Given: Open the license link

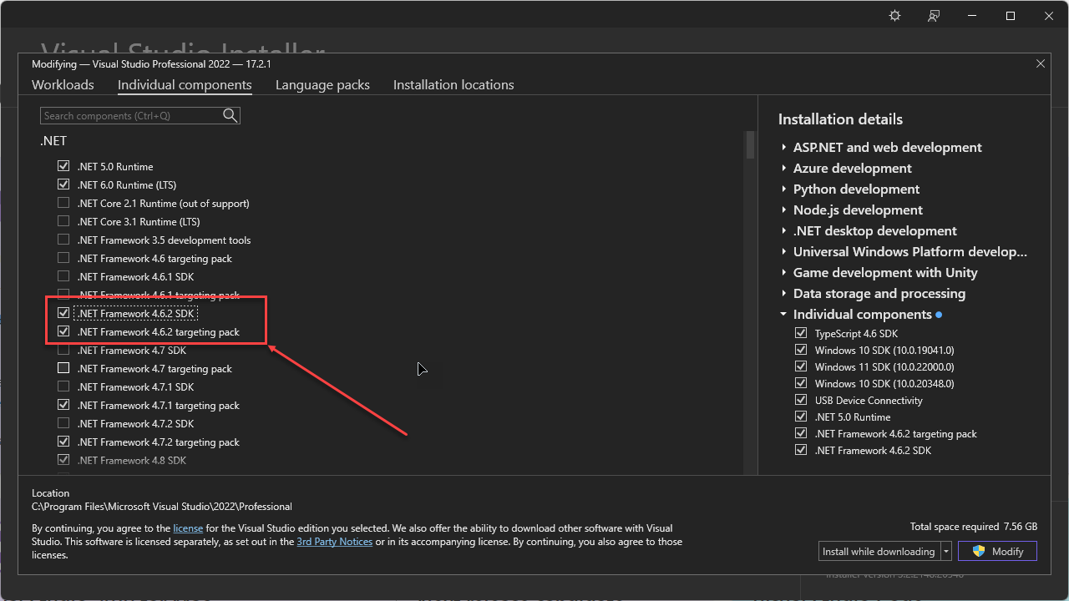Looking at the screenshot, I should (188, 528).
